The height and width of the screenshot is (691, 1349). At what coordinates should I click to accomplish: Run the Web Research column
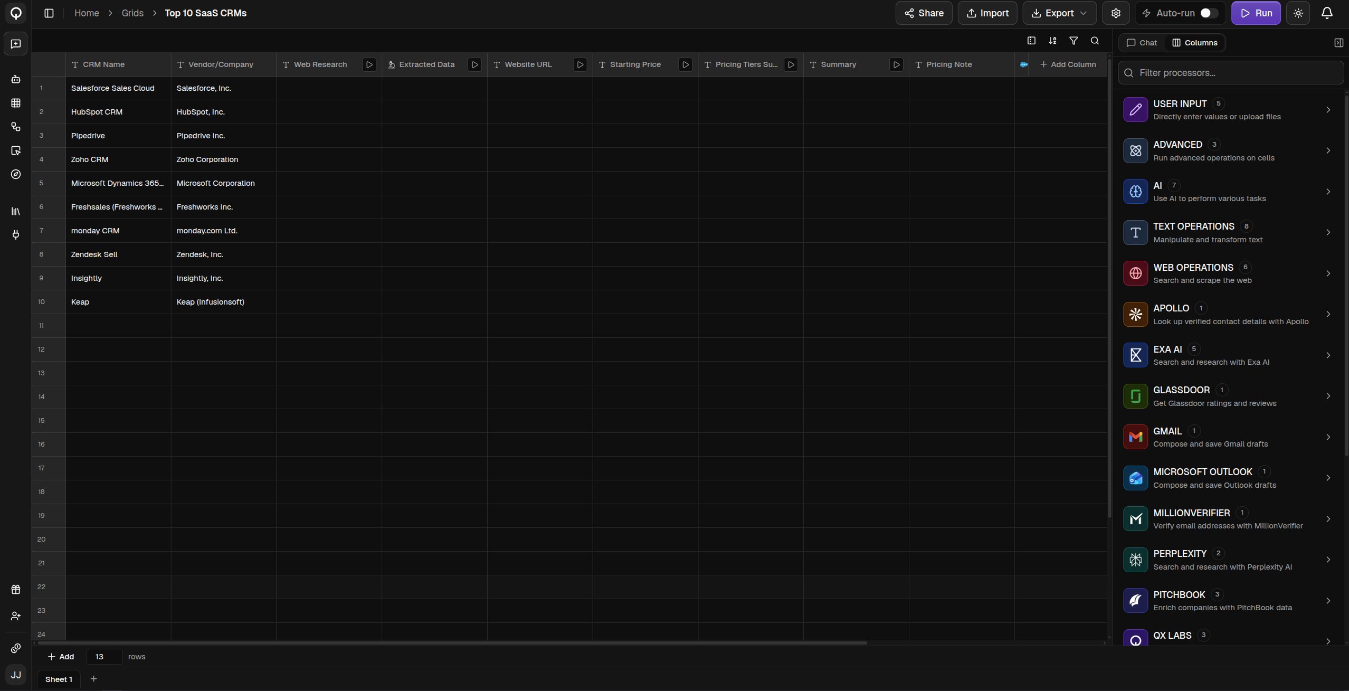369,64
